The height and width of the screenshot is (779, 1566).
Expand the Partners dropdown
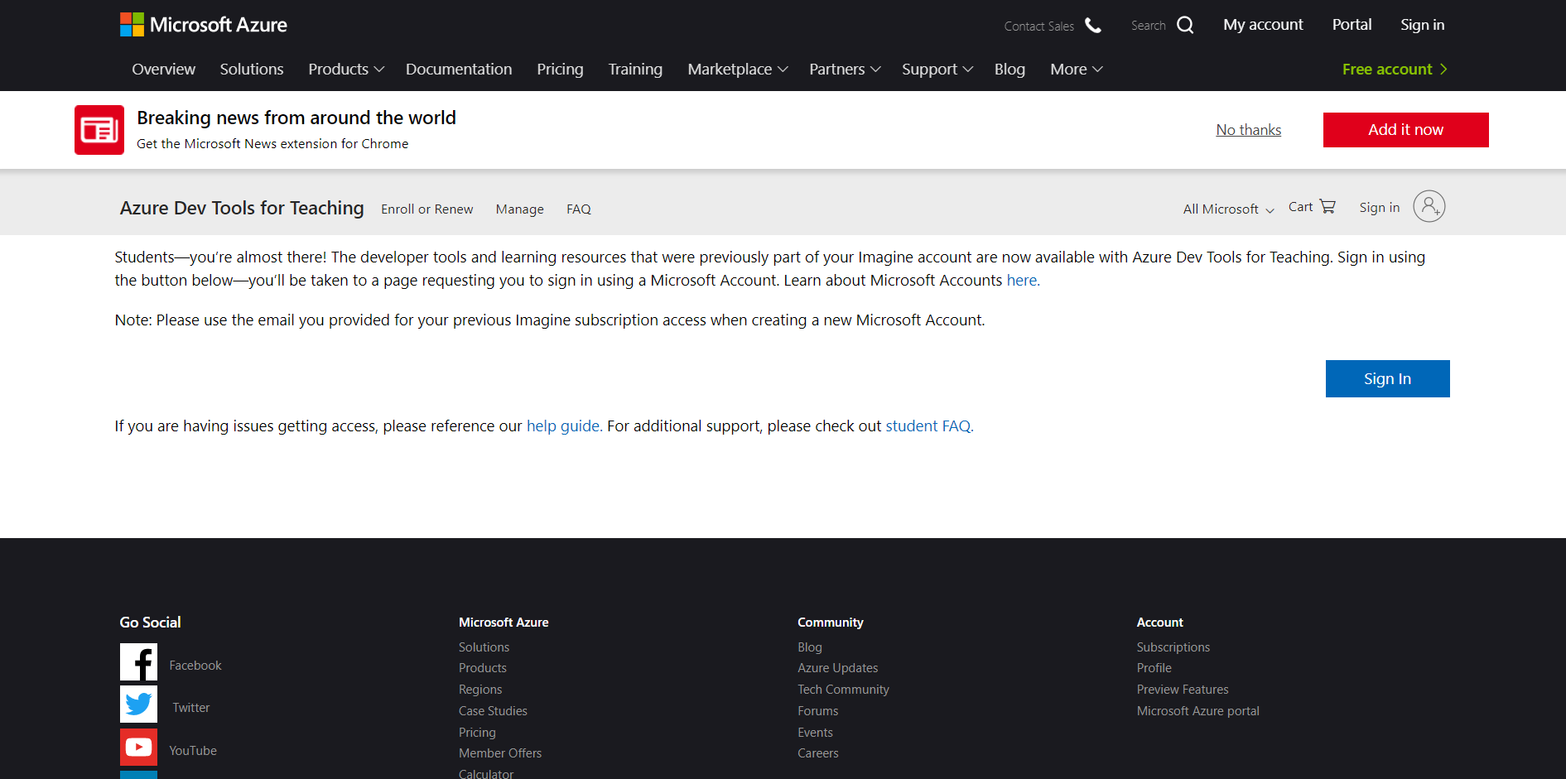845,70
